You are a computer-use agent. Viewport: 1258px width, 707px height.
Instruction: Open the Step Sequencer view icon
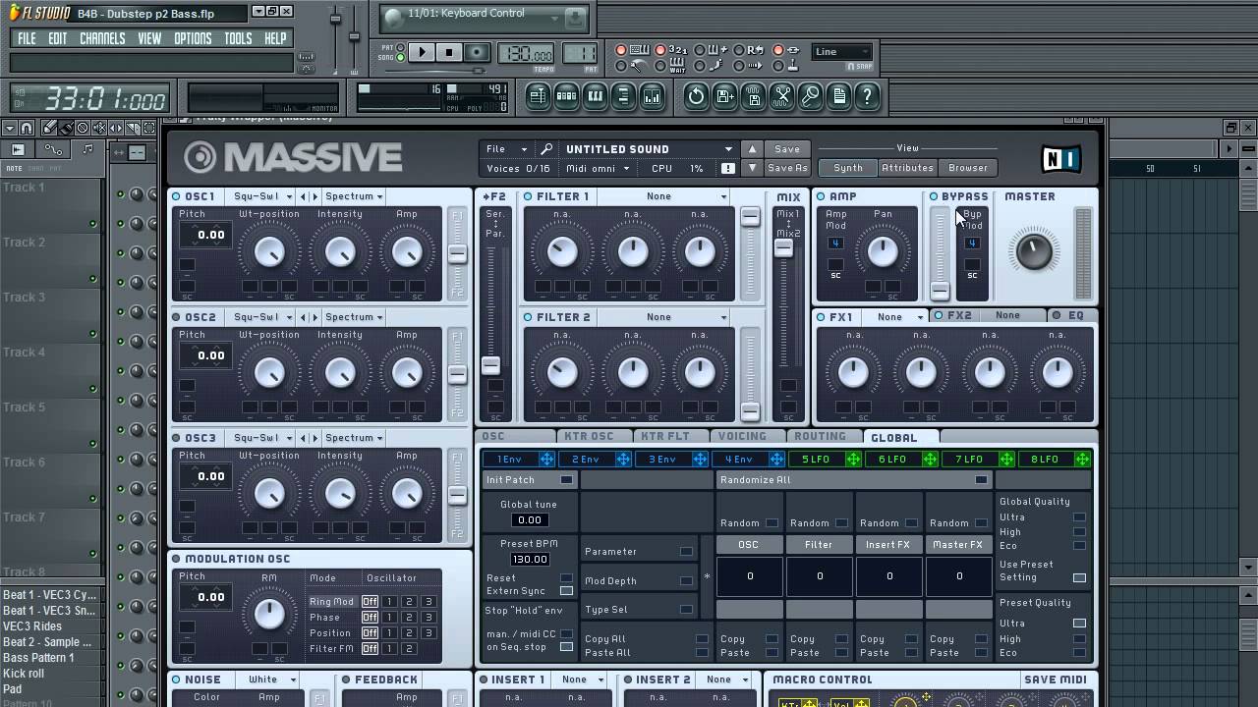coord(566,96)
